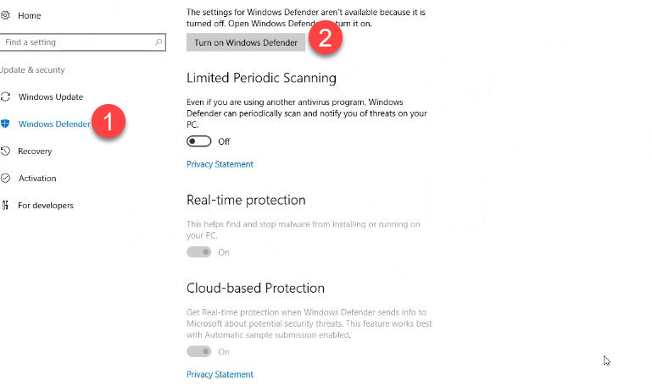
Task: Open the For developers page
Action: pyautogui.click(x=46, y=206)
